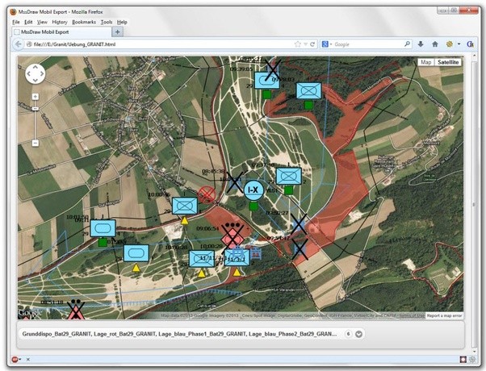Expand the layer list dropdown chevron

pyautogui.click(x=358, y=334)
